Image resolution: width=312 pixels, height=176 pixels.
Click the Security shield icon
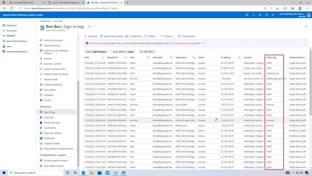(x=41, y=100)
